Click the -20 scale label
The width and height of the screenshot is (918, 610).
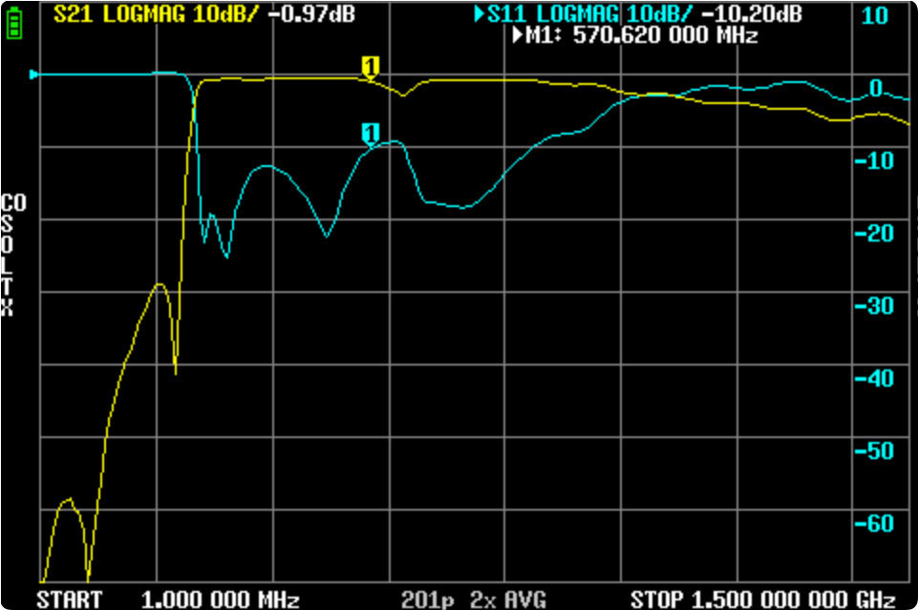[x=874, y=233]
